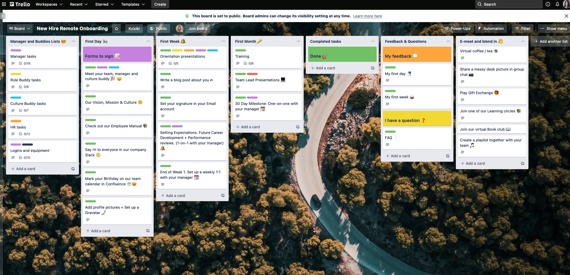Screen dimensions: 570x275
Task: Expand the Board view switcher dropdown
Action: [x=20, y=29]
